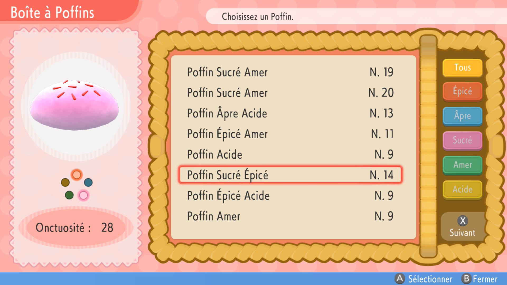Open the Amer filter tab
The width and height of the screenshot is (507, 285).
pos(462,165)
